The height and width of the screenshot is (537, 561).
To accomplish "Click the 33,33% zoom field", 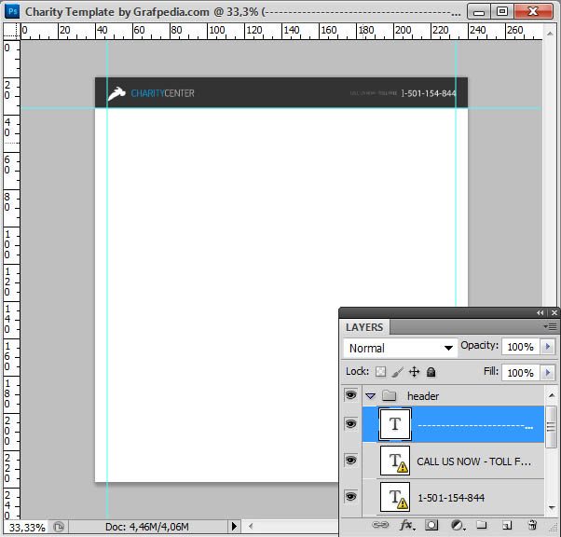I will [27, 528].
